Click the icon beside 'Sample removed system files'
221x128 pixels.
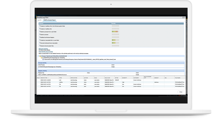[x=40, y=46]
